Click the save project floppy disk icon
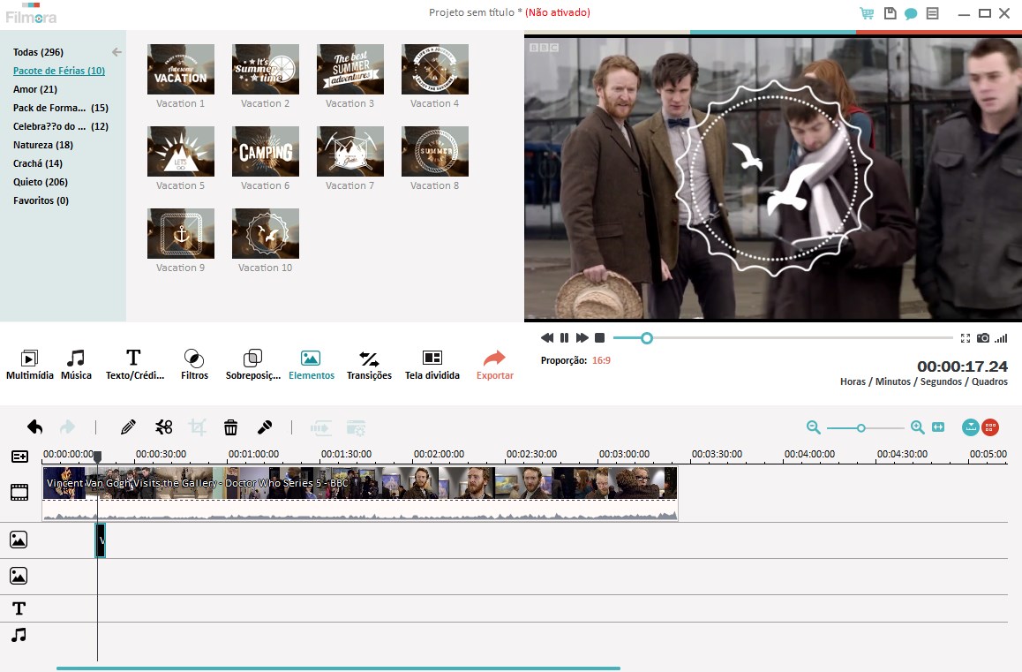Viewport: 1022px width, 672px height. [x=890, y=13]
